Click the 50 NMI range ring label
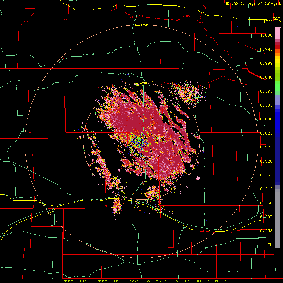 pos(141,83)
